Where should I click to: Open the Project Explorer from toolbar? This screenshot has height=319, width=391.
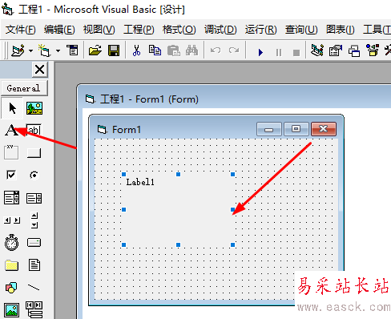click(x=317, y=50)
